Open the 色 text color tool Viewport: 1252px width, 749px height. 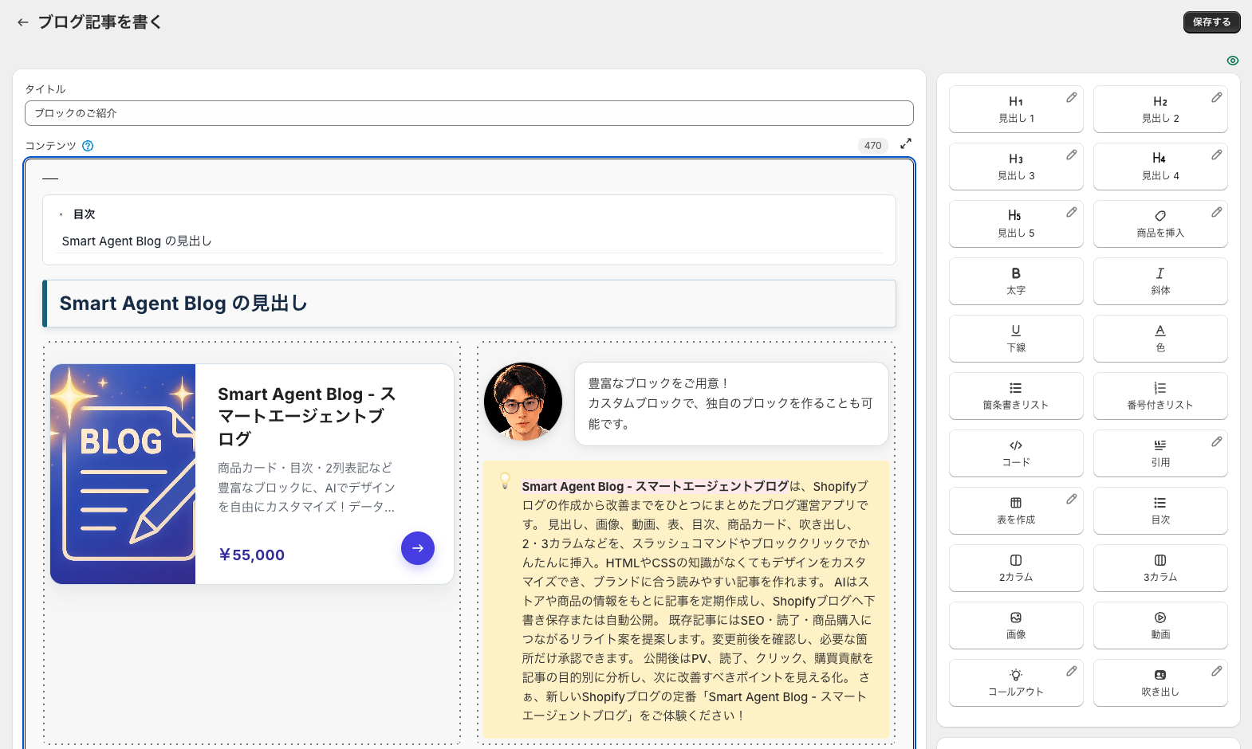[1160, 339]
